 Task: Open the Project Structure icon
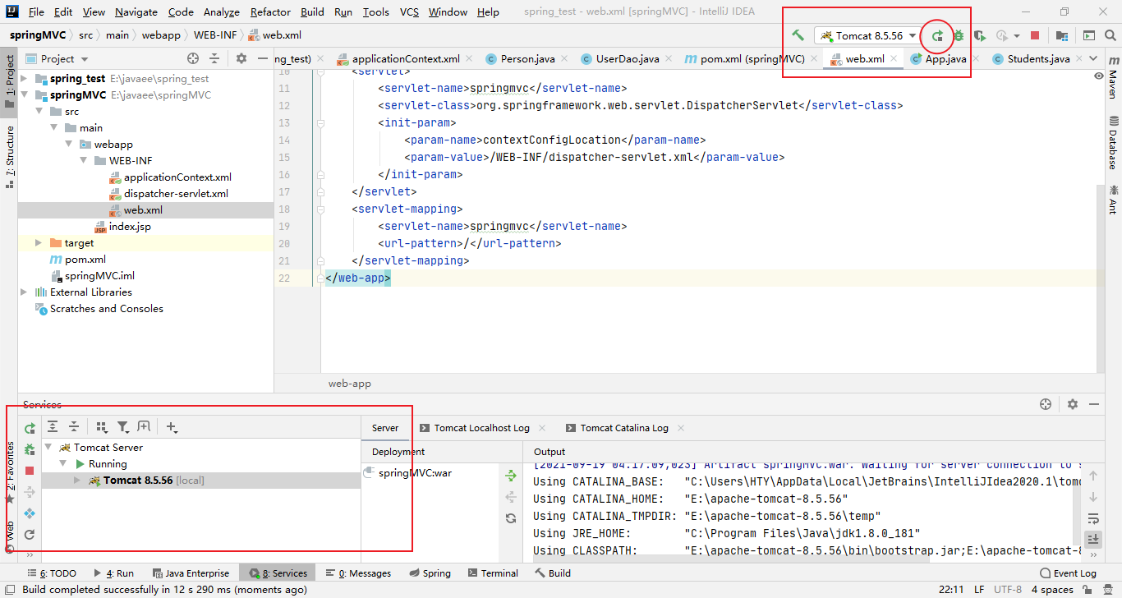pos(1062,35)
